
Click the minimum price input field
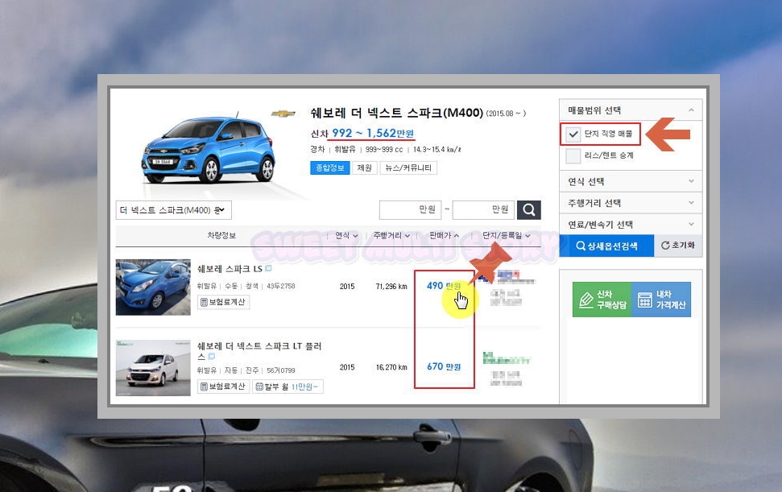411,210
